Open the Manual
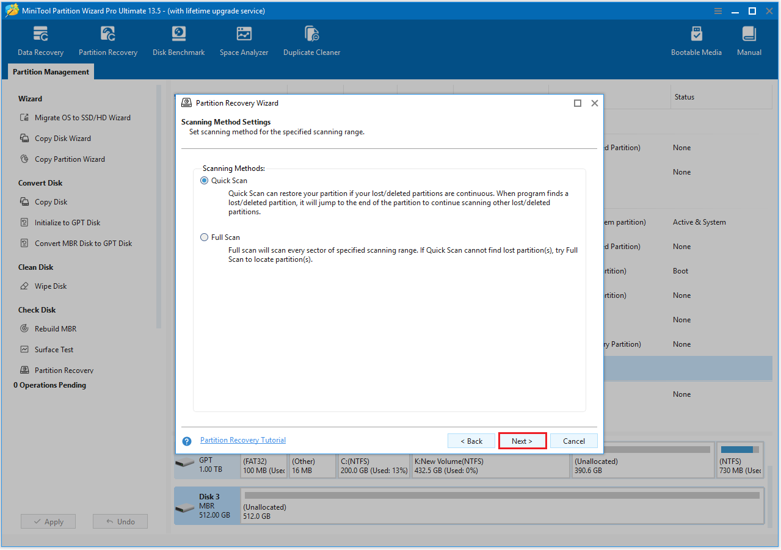 click(749, 40)
